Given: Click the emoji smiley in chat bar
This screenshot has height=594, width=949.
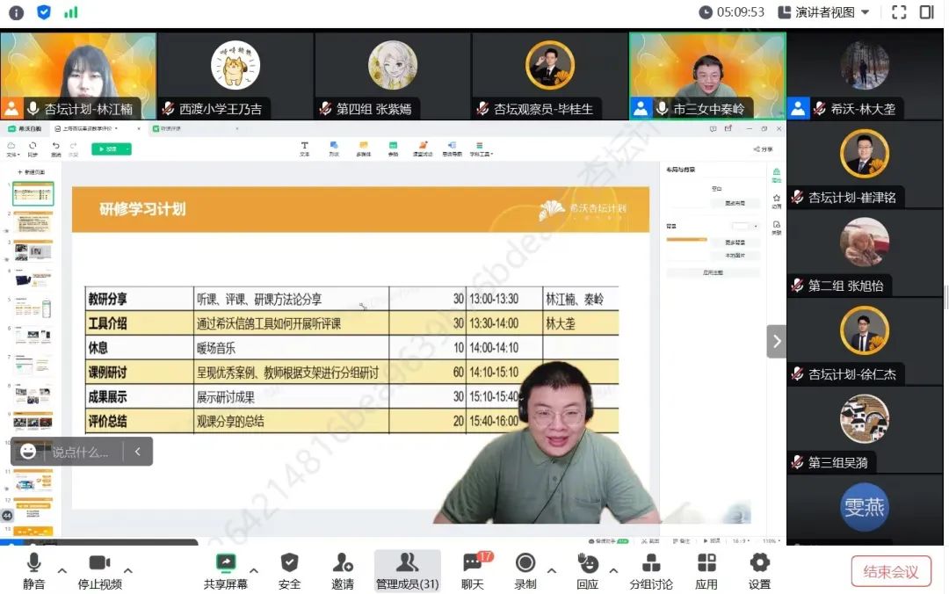Looking at the screenshot, I should pyautogui.click(x=28, y=451).
